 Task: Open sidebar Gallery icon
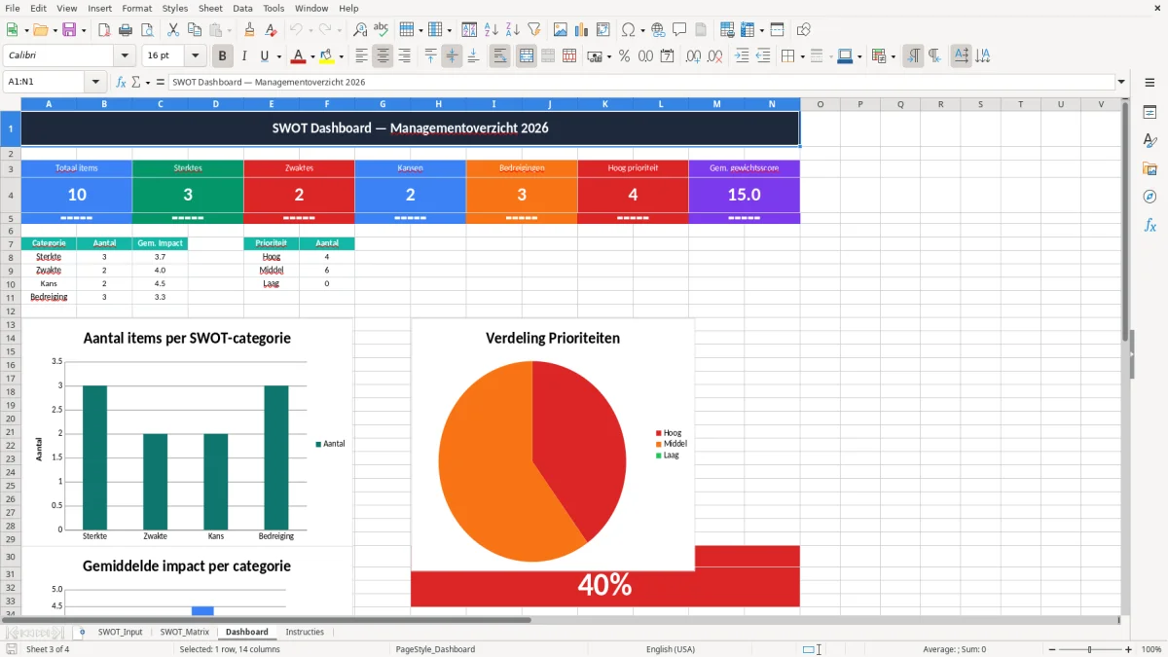[1150, 168]
